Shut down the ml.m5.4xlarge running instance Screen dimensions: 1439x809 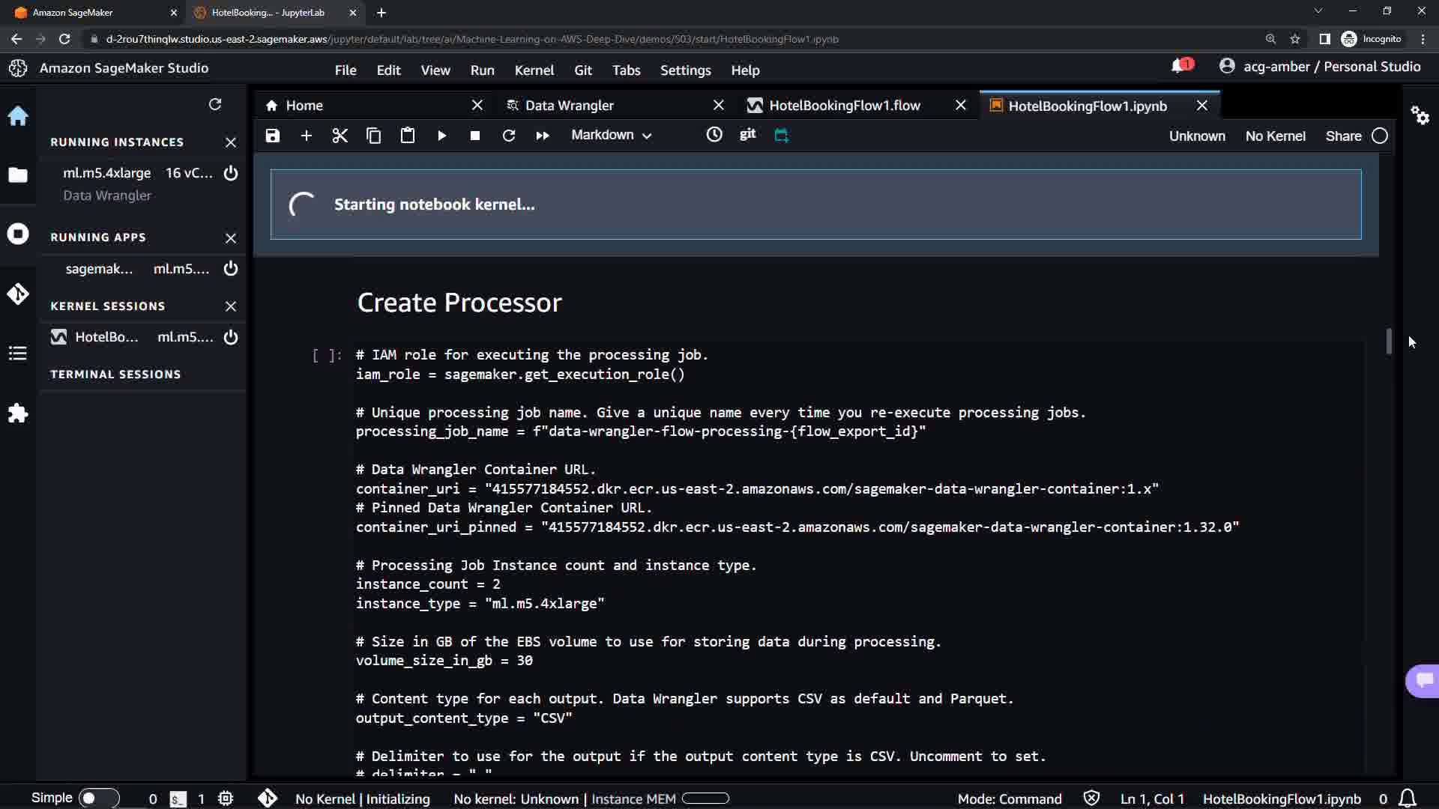point(231,173)
